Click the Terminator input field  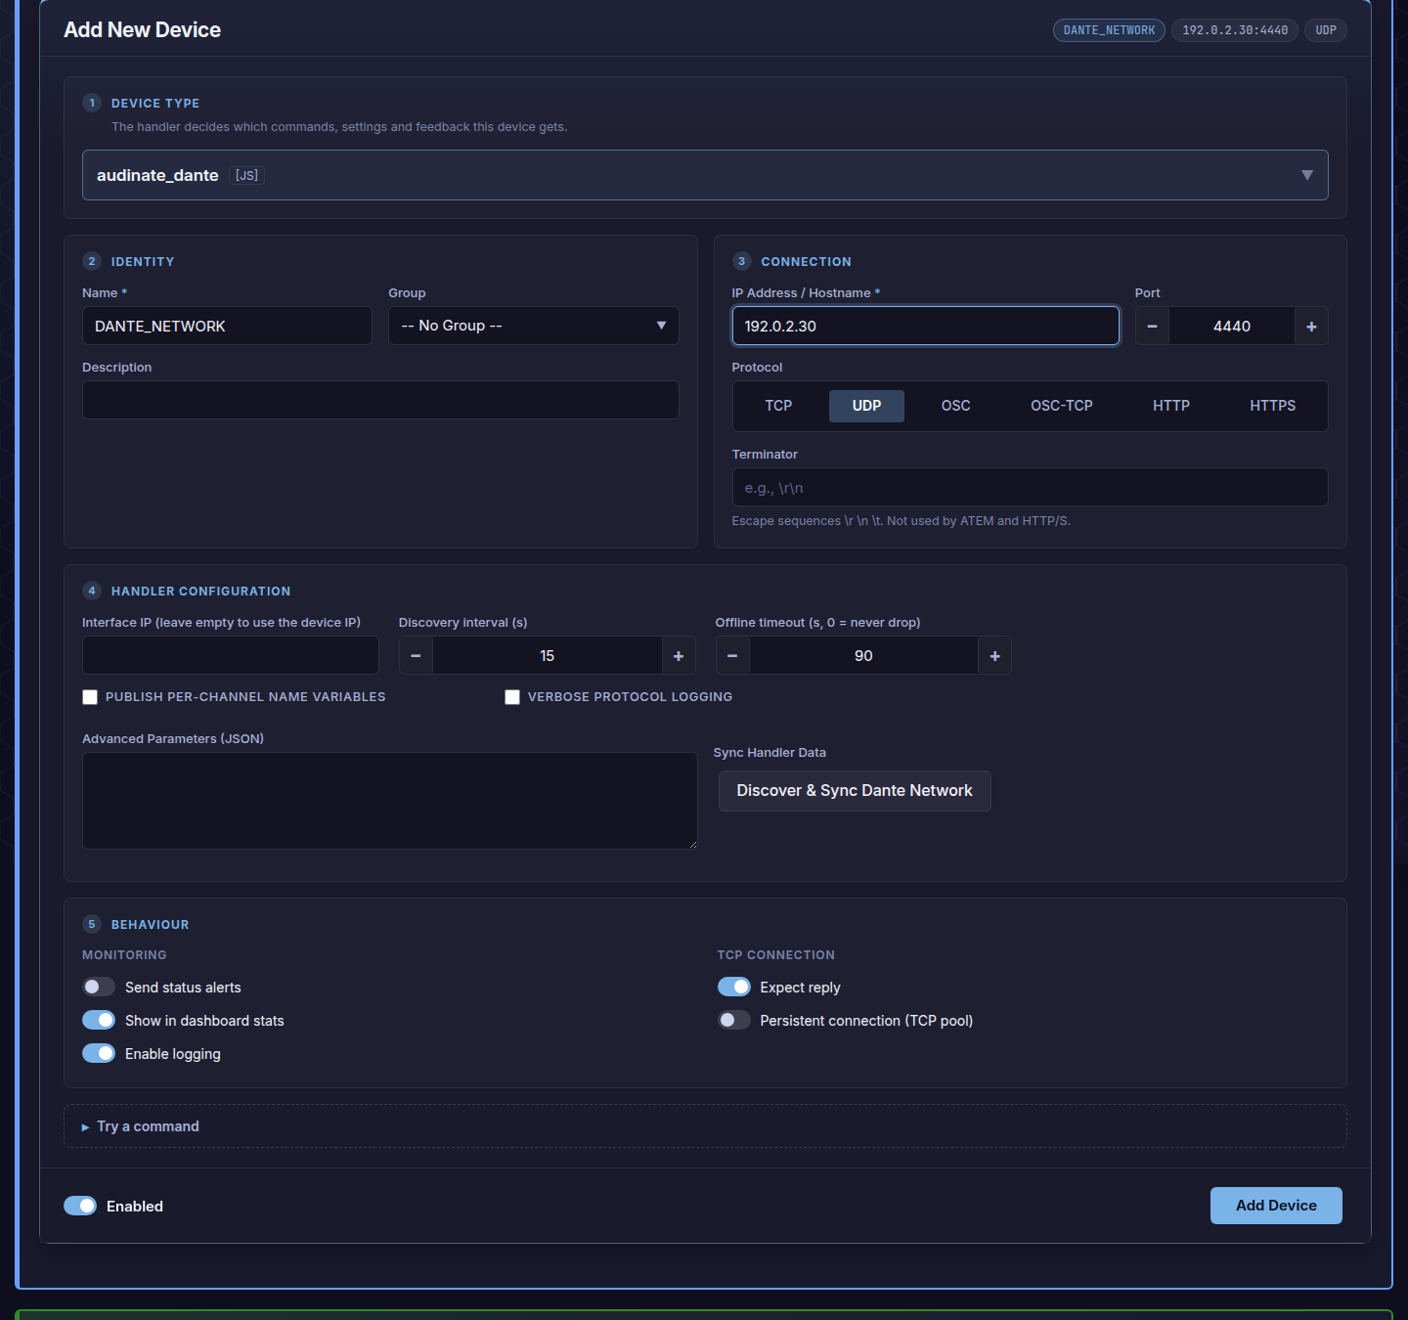point(1030,487)
